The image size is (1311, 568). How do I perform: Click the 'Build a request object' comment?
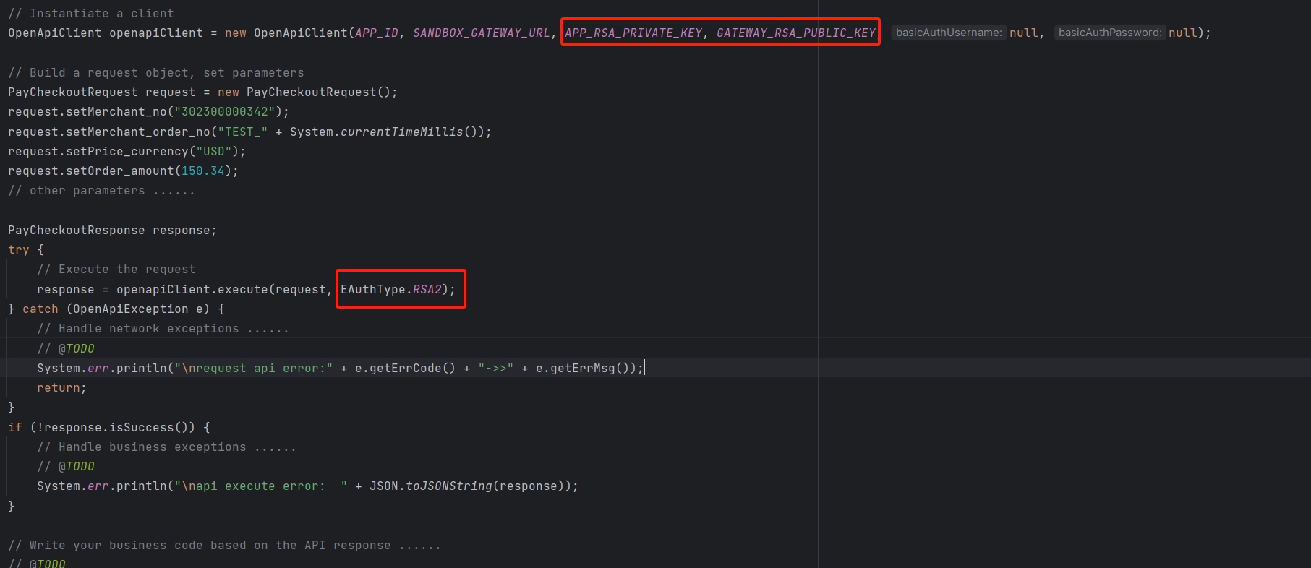[156, 72]
